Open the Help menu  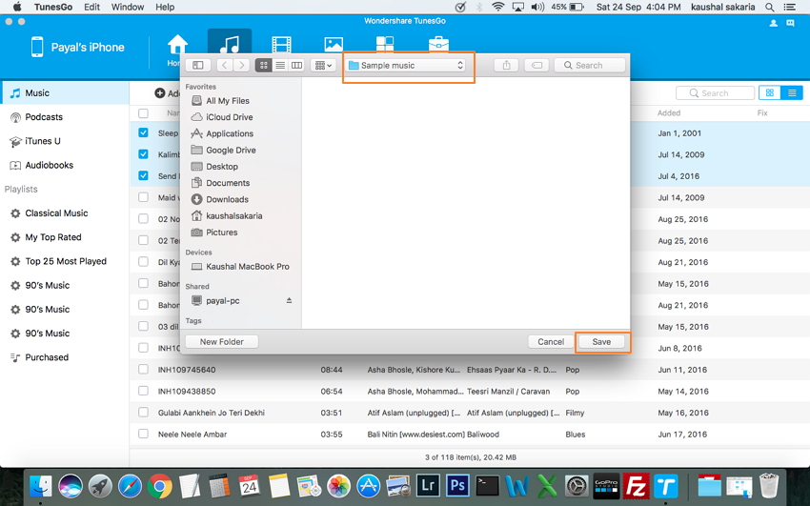165,8
